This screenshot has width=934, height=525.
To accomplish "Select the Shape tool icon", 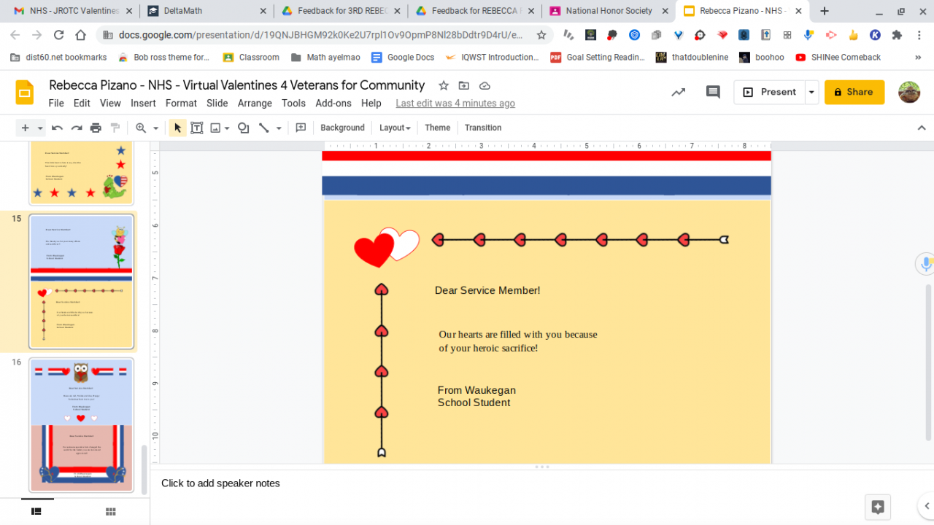I will point(244,128).
